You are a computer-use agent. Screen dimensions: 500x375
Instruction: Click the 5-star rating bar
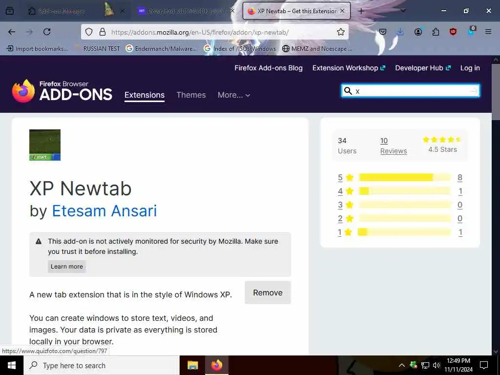click(x=405, y=177)
